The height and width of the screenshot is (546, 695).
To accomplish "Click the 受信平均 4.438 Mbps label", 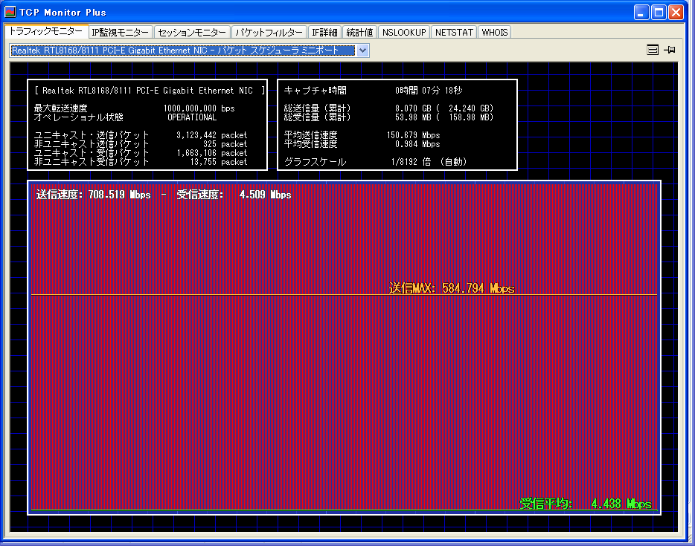I will [x=585, y=504].
